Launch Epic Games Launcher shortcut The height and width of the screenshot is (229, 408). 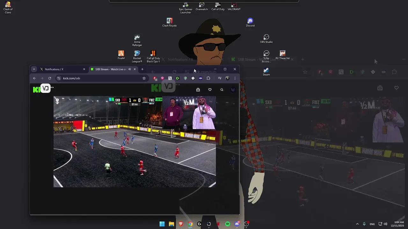186,8
